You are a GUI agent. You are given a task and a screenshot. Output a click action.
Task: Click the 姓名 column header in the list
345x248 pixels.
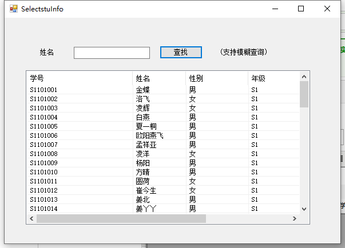[x=159, y=78]
